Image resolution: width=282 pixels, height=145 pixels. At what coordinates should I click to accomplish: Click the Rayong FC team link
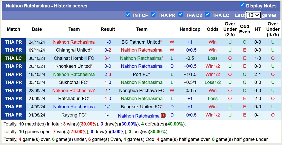tap(73, 115)
